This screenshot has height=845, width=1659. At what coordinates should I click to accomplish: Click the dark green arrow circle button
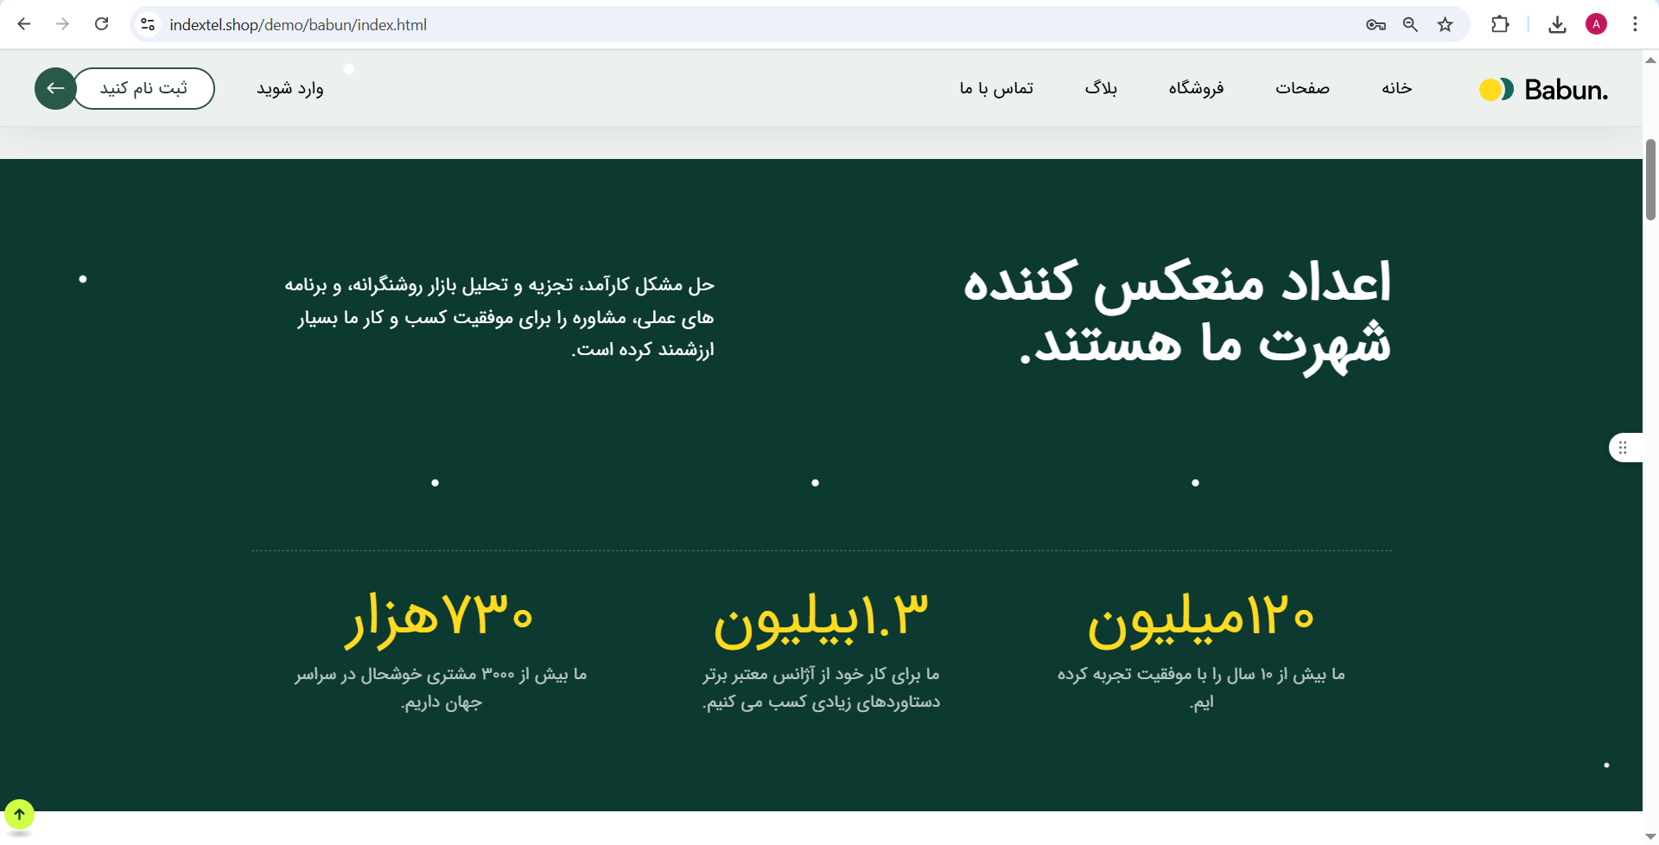pyautogui.click(x=54, y=88)
